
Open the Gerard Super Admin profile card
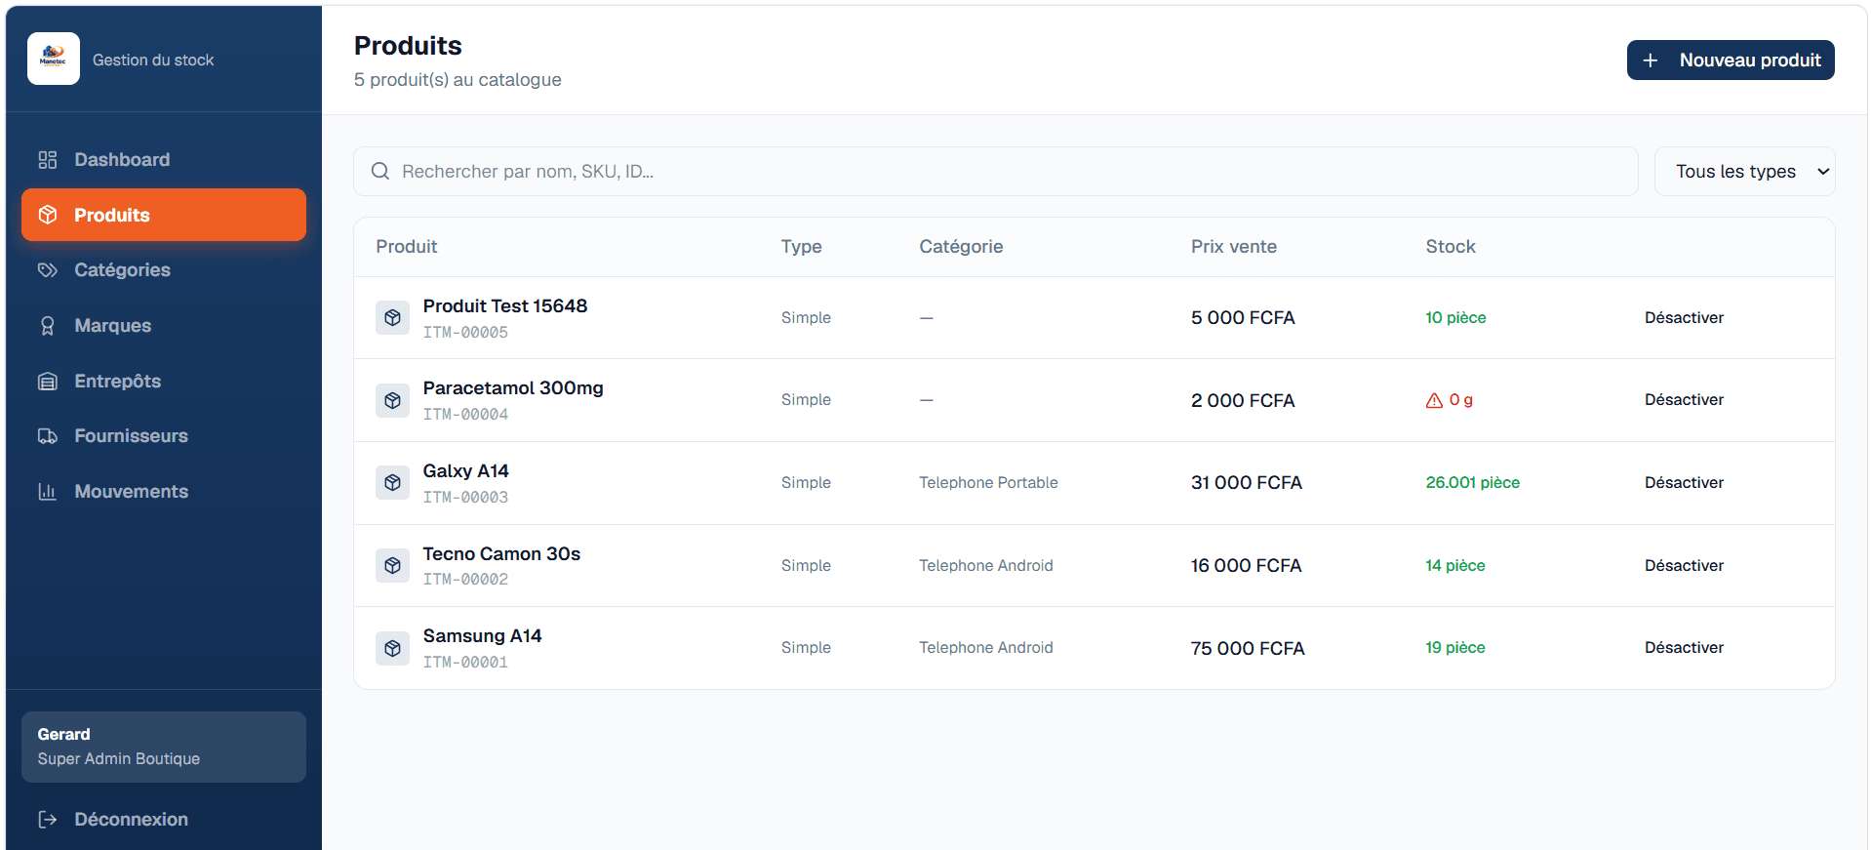164,747
